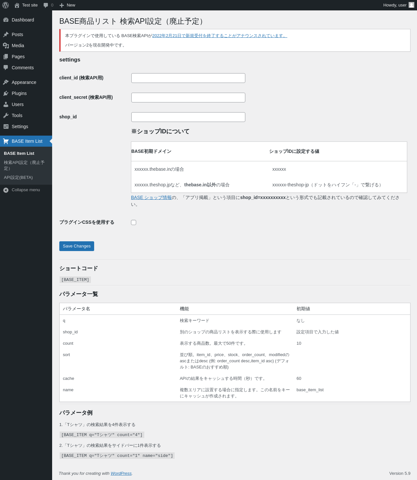Enable the プラグインCSSを使用する checkbox
The width and height of the screenshot is (417, 480).
134,222
